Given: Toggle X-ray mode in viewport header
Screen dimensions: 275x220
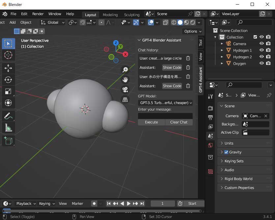Looking at the screenshot, I should [165, 22].
